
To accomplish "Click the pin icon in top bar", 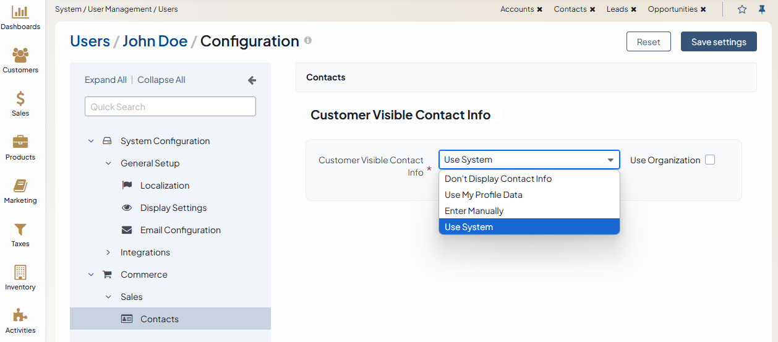I will pos(762,9).
